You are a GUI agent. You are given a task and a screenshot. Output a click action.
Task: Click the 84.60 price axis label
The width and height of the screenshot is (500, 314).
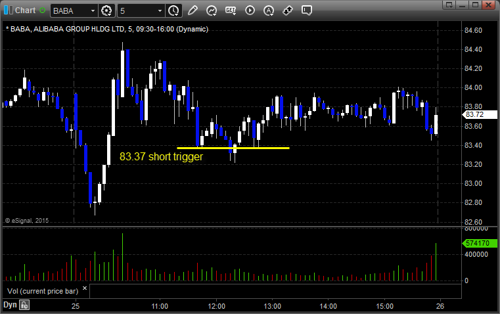pyautogui.click(x=473, y=31)
